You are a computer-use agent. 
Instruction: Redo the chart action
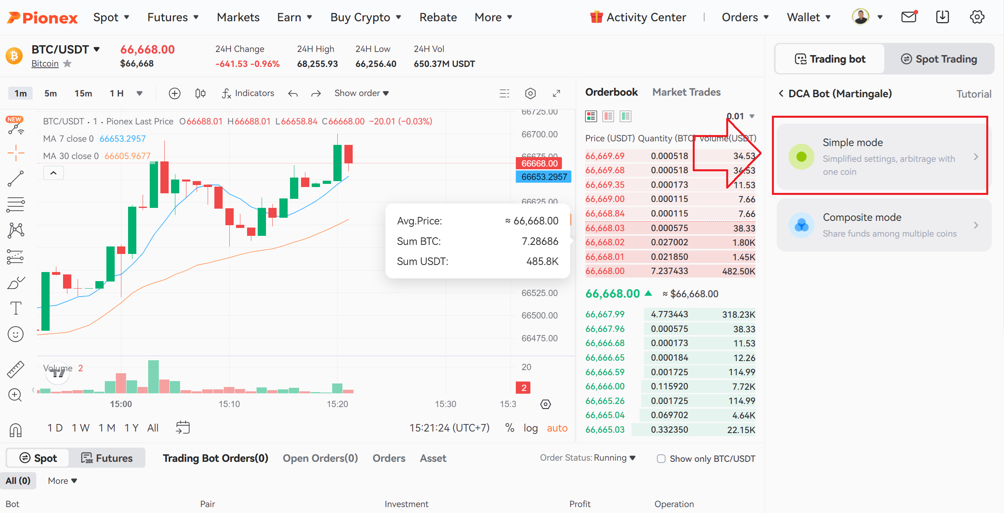point(316,94)
